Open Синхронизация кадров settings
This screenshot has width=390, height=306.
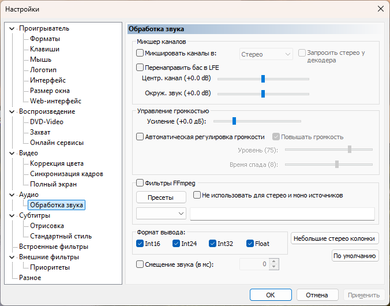point(67,174)
